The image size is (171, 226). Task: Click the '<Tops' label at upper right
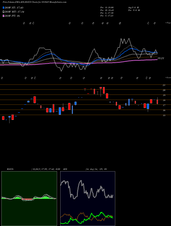[168, 23]
